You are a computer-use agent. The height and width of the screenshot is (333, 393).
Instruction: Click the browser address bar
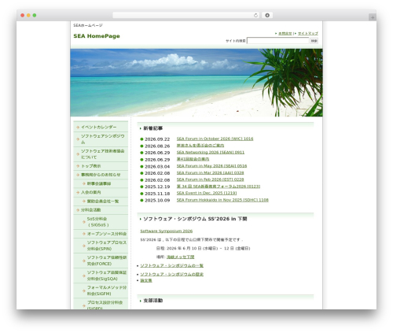pyautogui.click(x=185, y=15)
